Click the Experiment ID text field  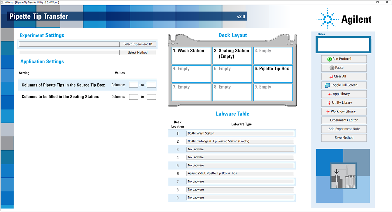tap(69, 44)
